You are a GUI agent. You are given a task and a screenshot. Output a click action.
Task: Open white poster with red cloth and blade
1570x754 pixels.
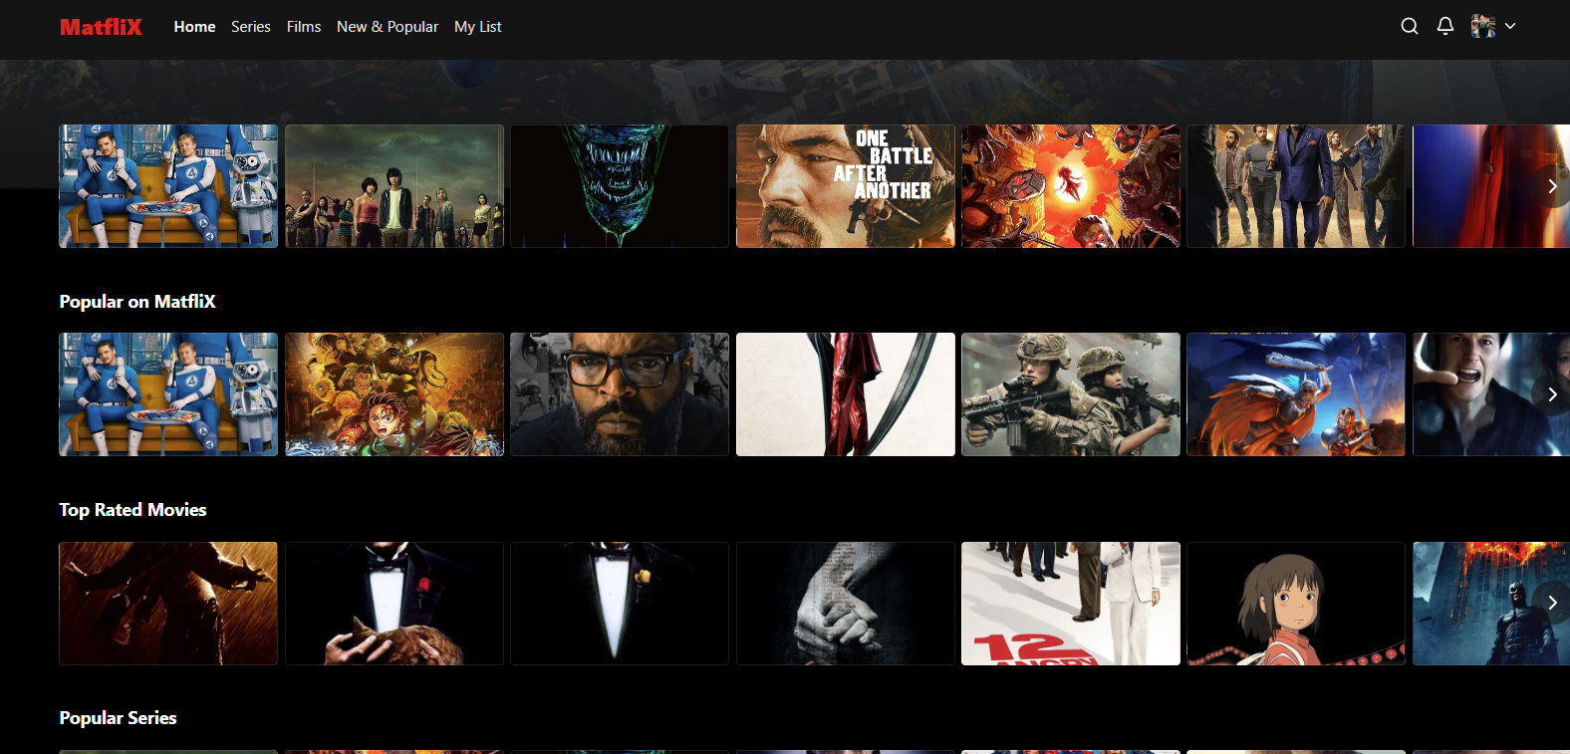pyautogui.click(x=846, y=394)
